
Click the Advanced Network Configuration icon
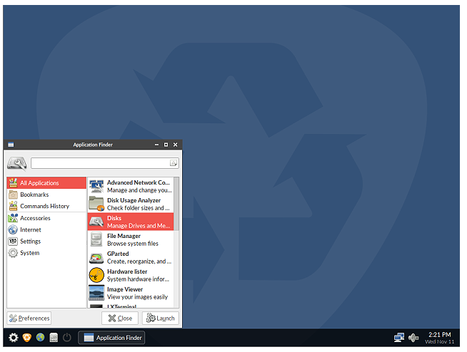click(x=96, y=186)
